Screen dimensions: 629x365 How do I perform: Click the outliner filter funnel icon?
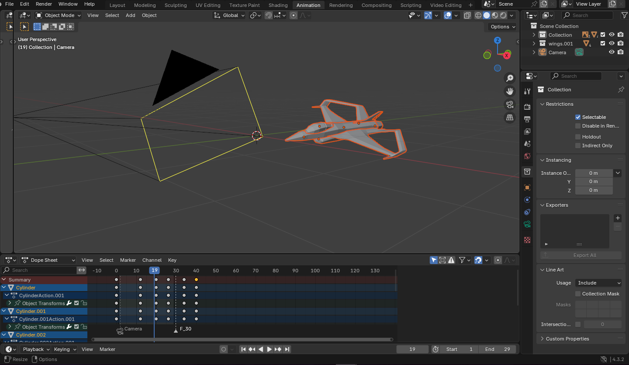click(x=624, y=15)
